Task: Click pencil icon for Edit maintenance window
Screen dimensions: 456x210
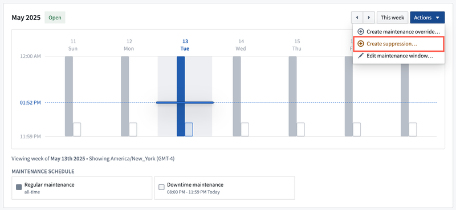Action: coord(361,56)
